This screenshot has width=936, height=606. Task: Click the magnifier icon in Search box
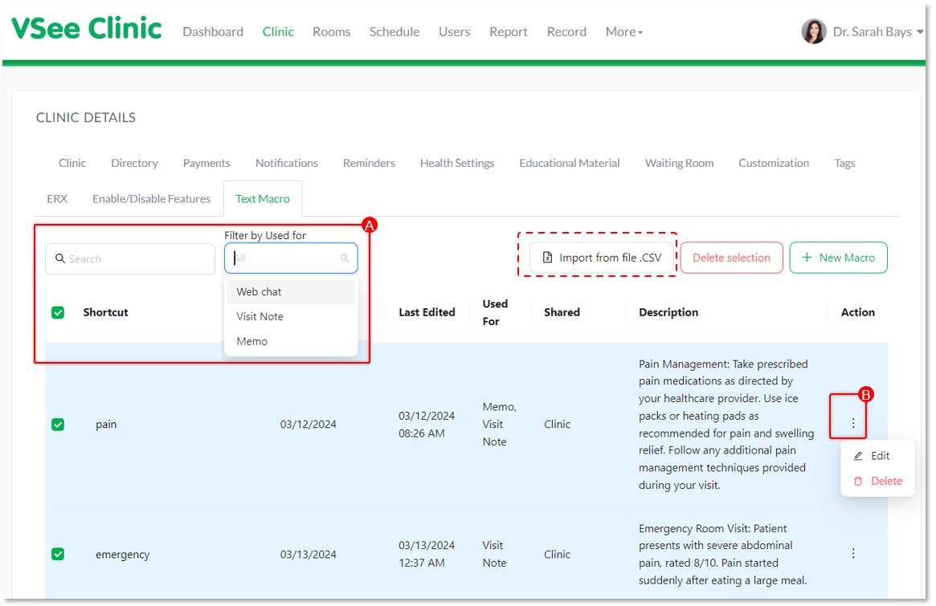click(59, 259)
